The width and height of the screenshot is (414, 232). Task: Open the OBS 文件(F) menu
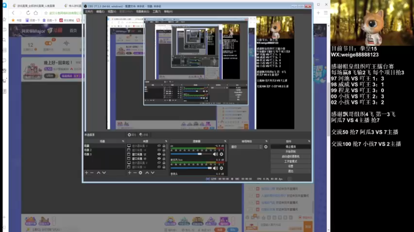click(88, 11)
